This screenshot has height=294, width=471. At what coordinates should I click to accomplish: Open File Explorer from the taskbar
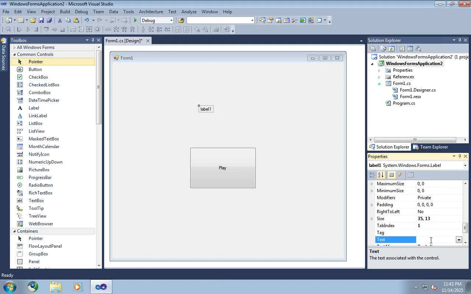56,287
